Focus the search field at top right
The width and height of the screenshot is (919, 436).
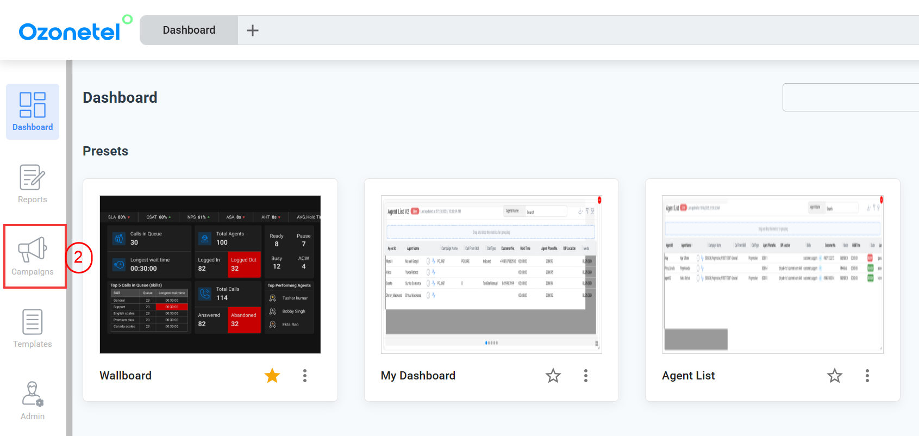point(851,97)
